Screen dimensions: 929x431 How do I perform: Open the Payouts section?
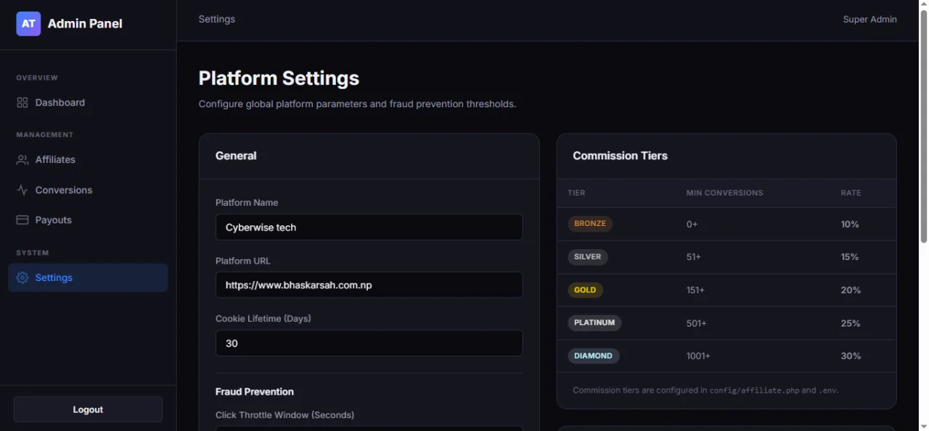pyautogui.click(x=88, y=220)
